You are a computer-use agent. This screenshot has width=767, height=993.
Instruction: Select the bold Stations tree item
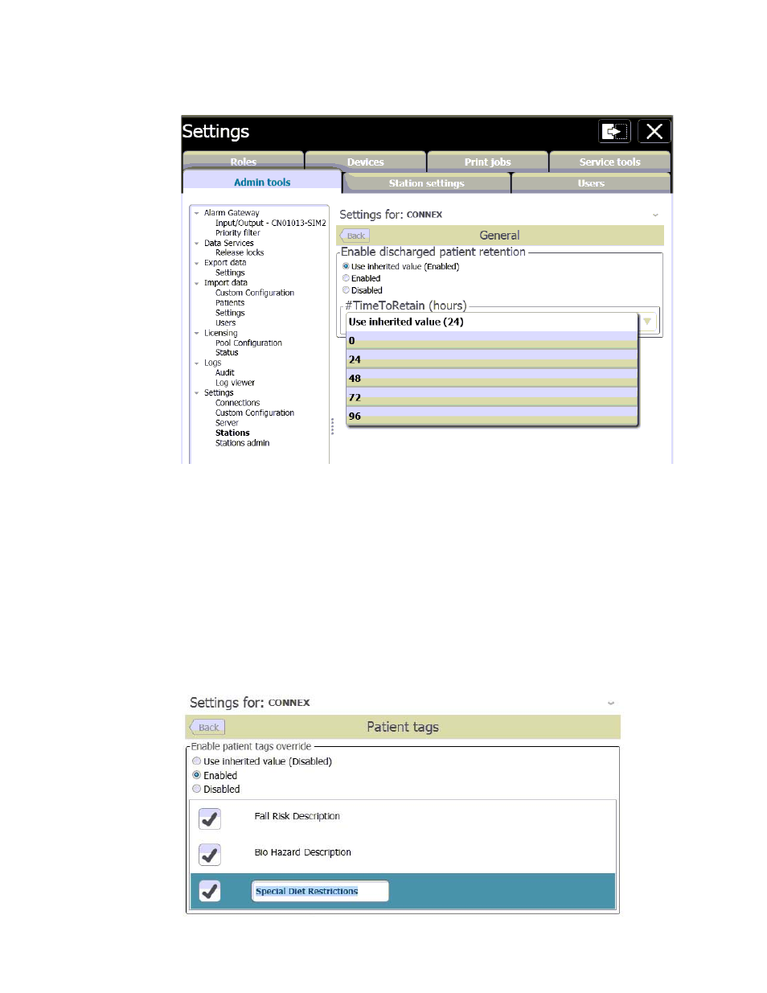[x=232, y=433]
